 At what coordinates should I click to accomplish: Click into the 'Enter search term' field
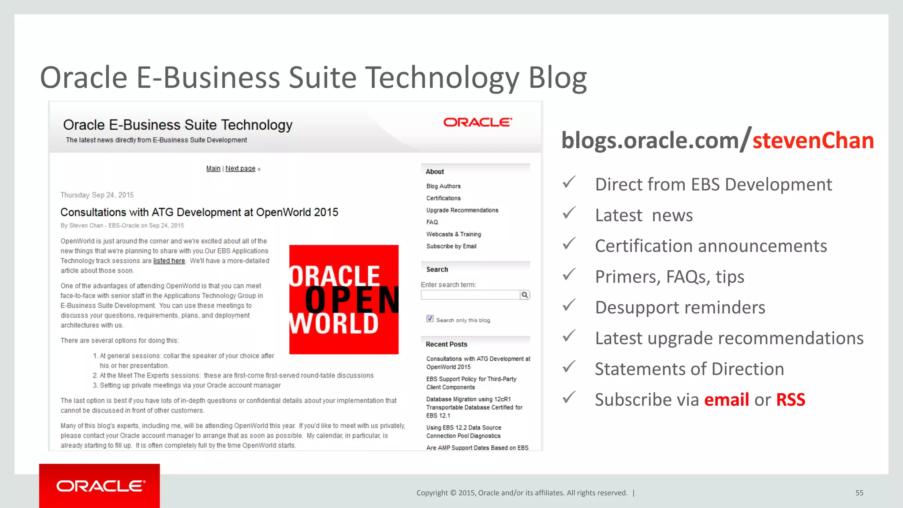(470, 295)
